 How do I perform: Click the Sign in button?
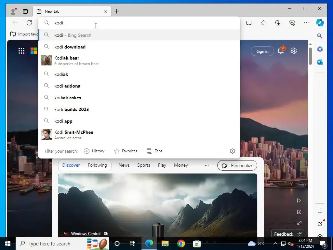click(x=262, y=51)
